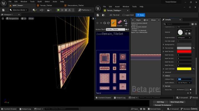Click Convert To Instance button
This screenshot has width=199, height=111.
(x=163, y=105)
